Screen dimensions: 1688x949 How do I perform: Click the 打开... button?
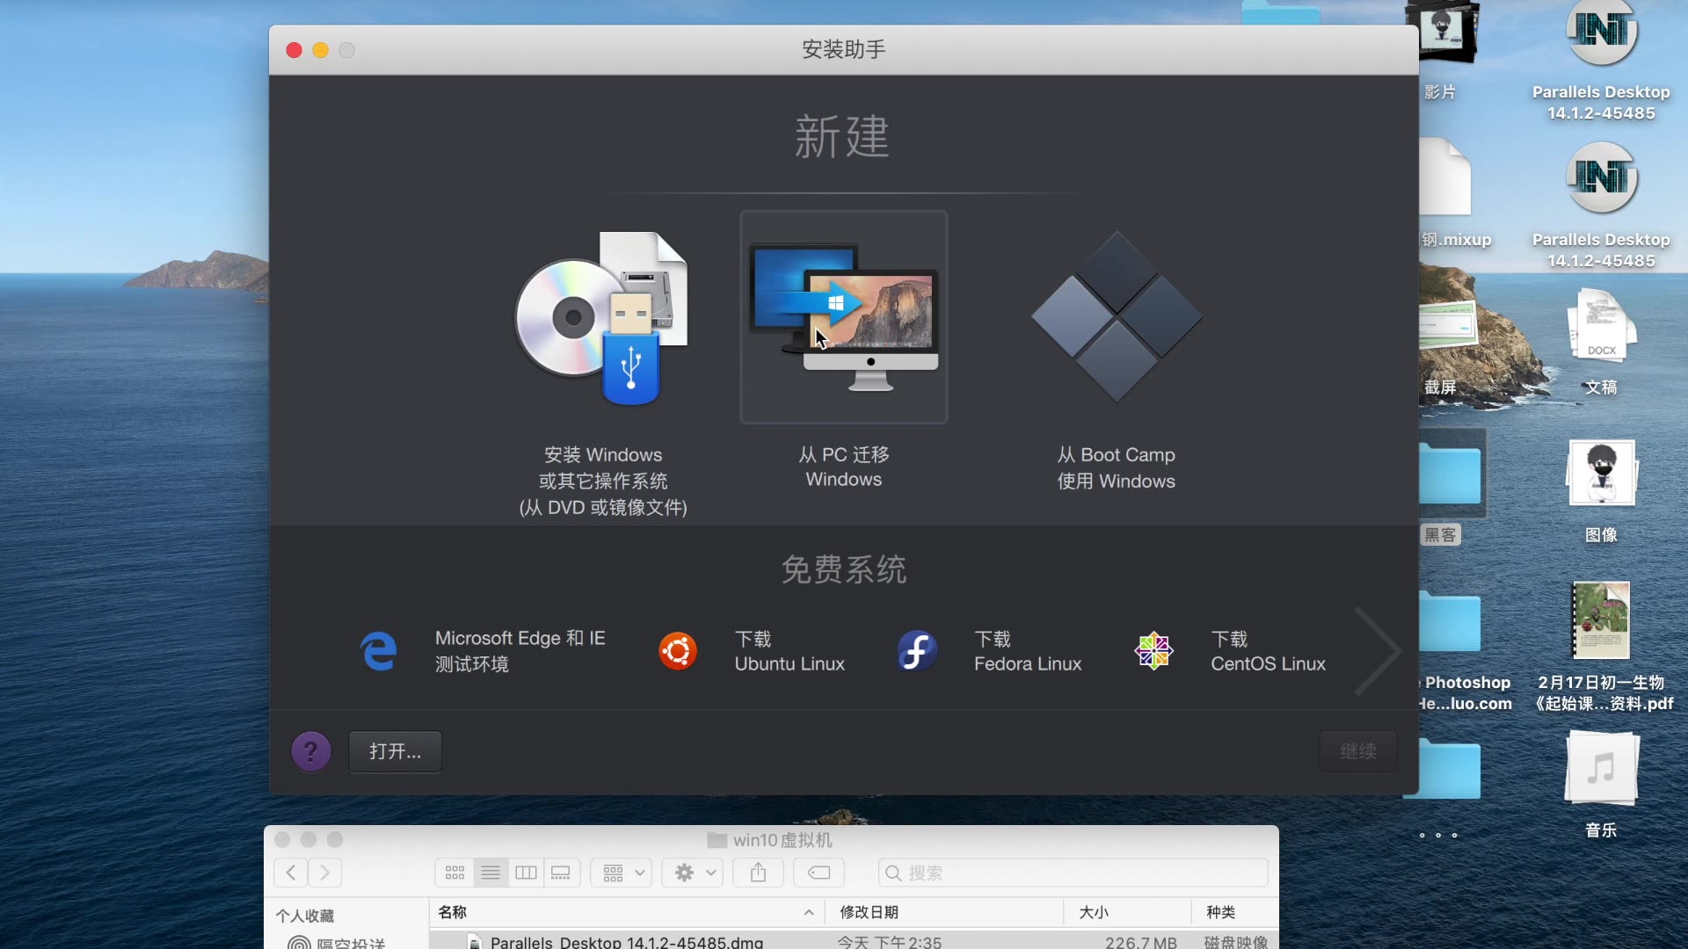pyautogui.click(x=393, y=751)
